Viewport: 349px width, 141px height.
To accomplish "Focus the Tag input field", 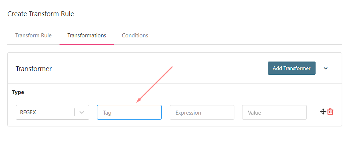I will click(129, 112).
